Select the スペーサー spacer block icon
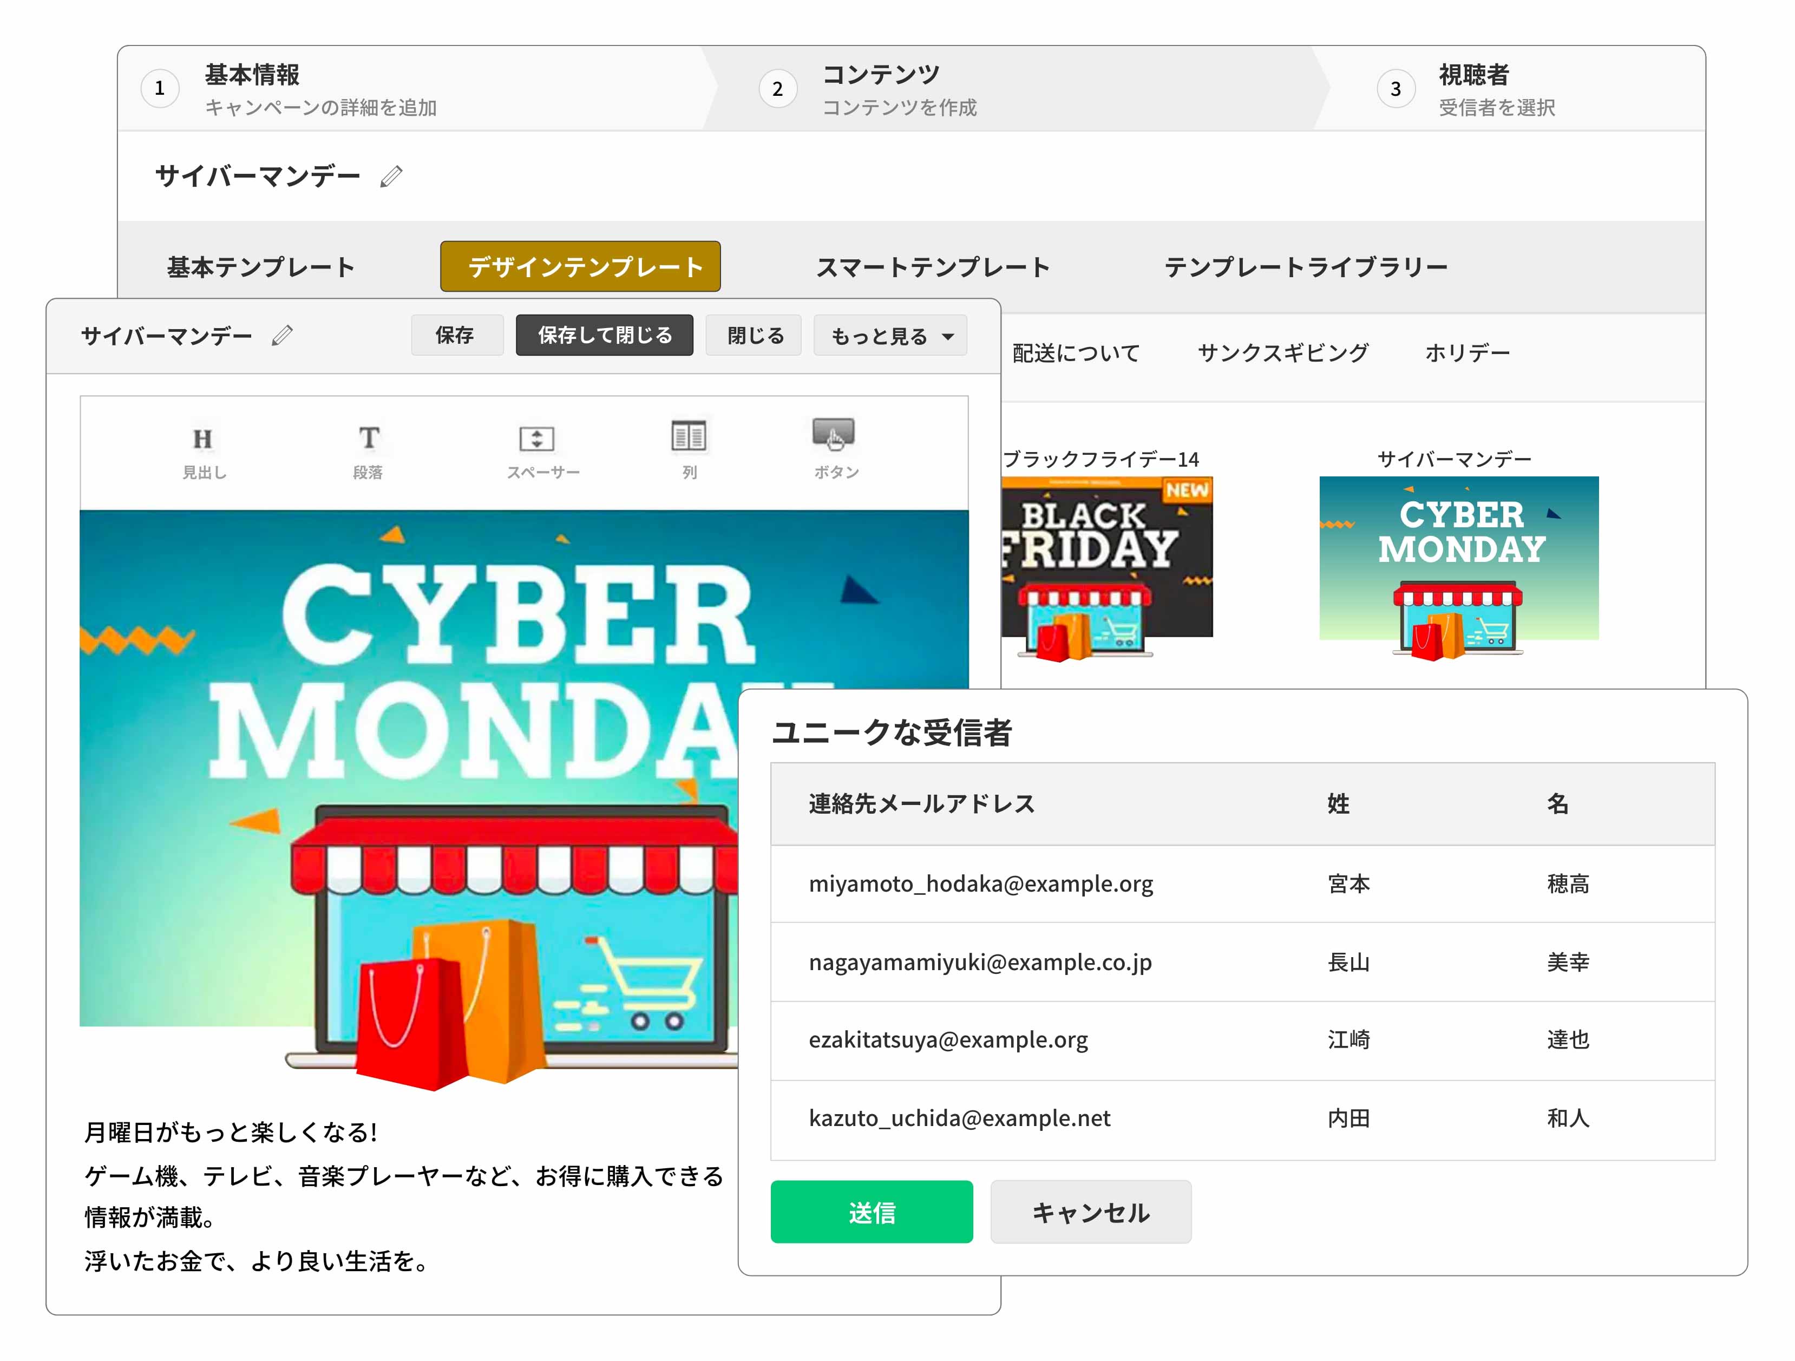1795x1361 pixels. [536, 439]
